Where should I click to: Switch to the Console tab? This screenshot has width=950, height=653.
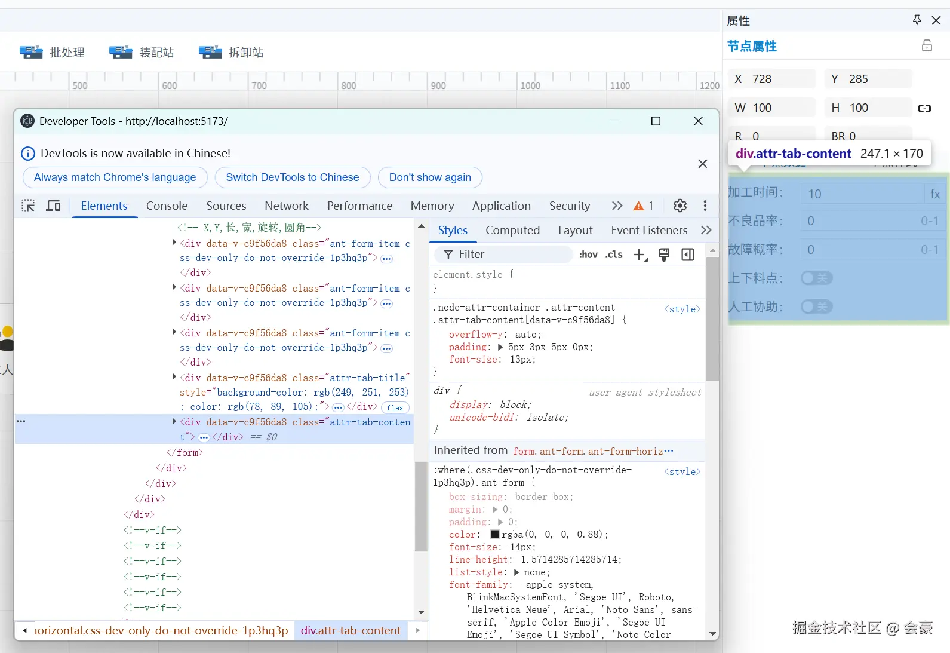point(167,206)
